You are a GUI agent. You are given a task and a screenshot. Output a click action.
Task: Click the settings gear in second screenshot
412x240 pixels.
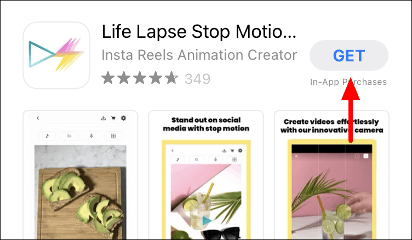(x=240, y=151)
